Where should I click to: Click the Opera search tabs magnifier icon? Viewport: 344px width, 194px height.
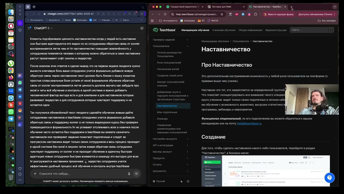point(143,7)
